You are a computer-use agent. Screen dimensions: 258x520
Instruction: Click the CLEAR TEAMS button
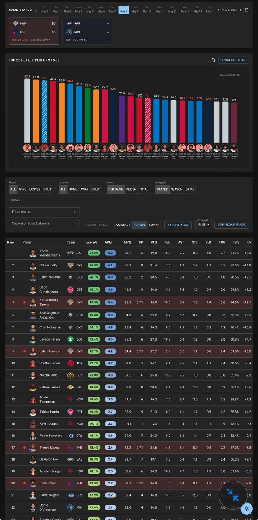pyautogui.click(x=96, y=225)
